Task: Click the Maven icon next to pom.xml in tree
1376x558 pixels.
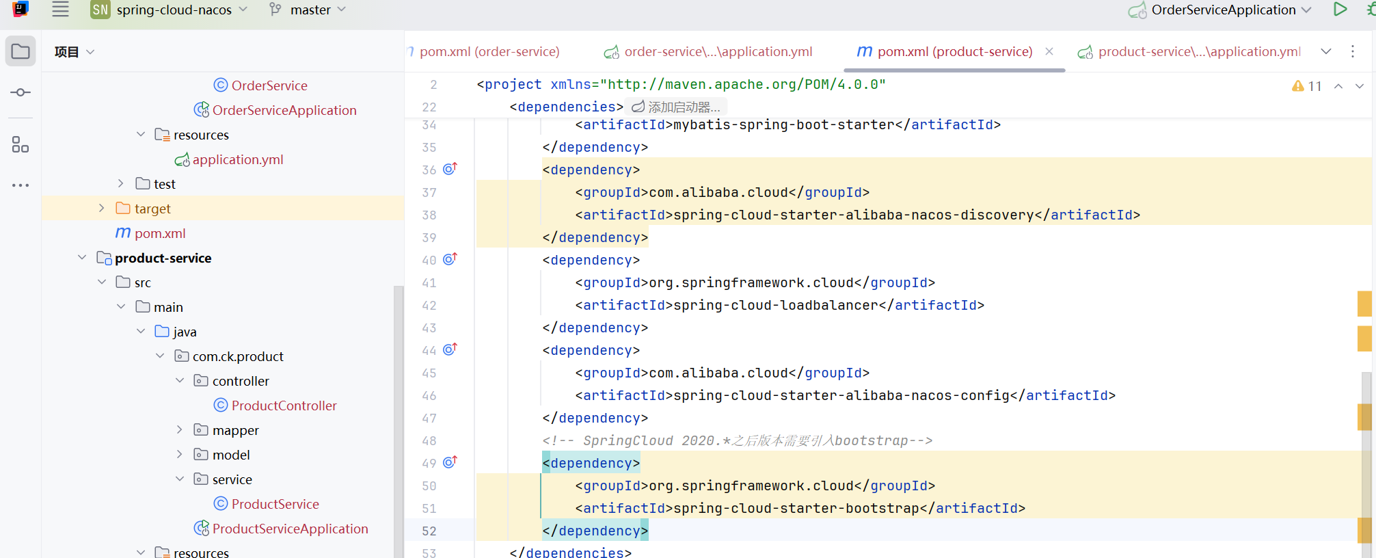Action: (x=123, y=233)
